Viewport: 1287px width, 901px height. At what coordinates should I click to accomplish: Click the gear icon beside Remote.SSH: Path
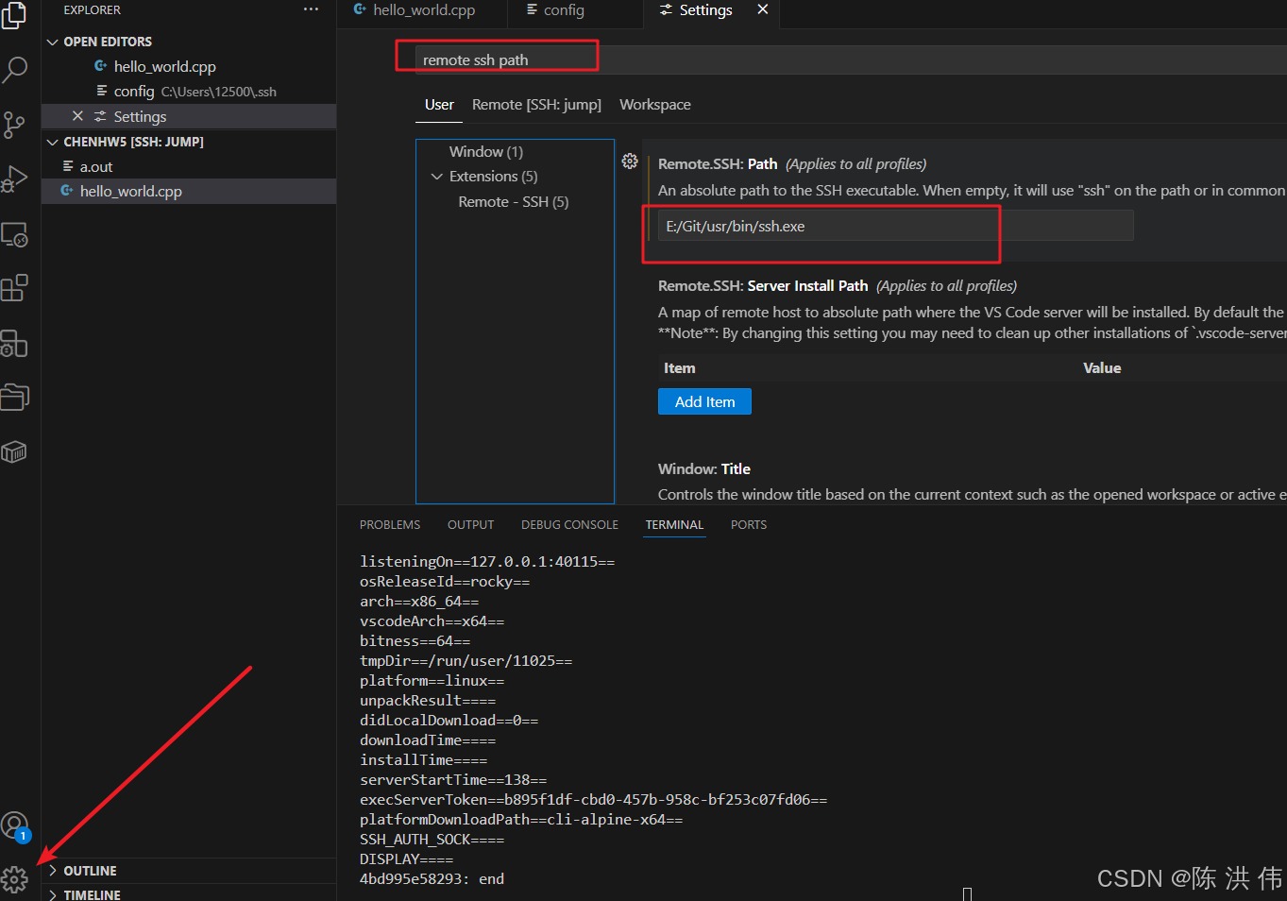point(630,161)
